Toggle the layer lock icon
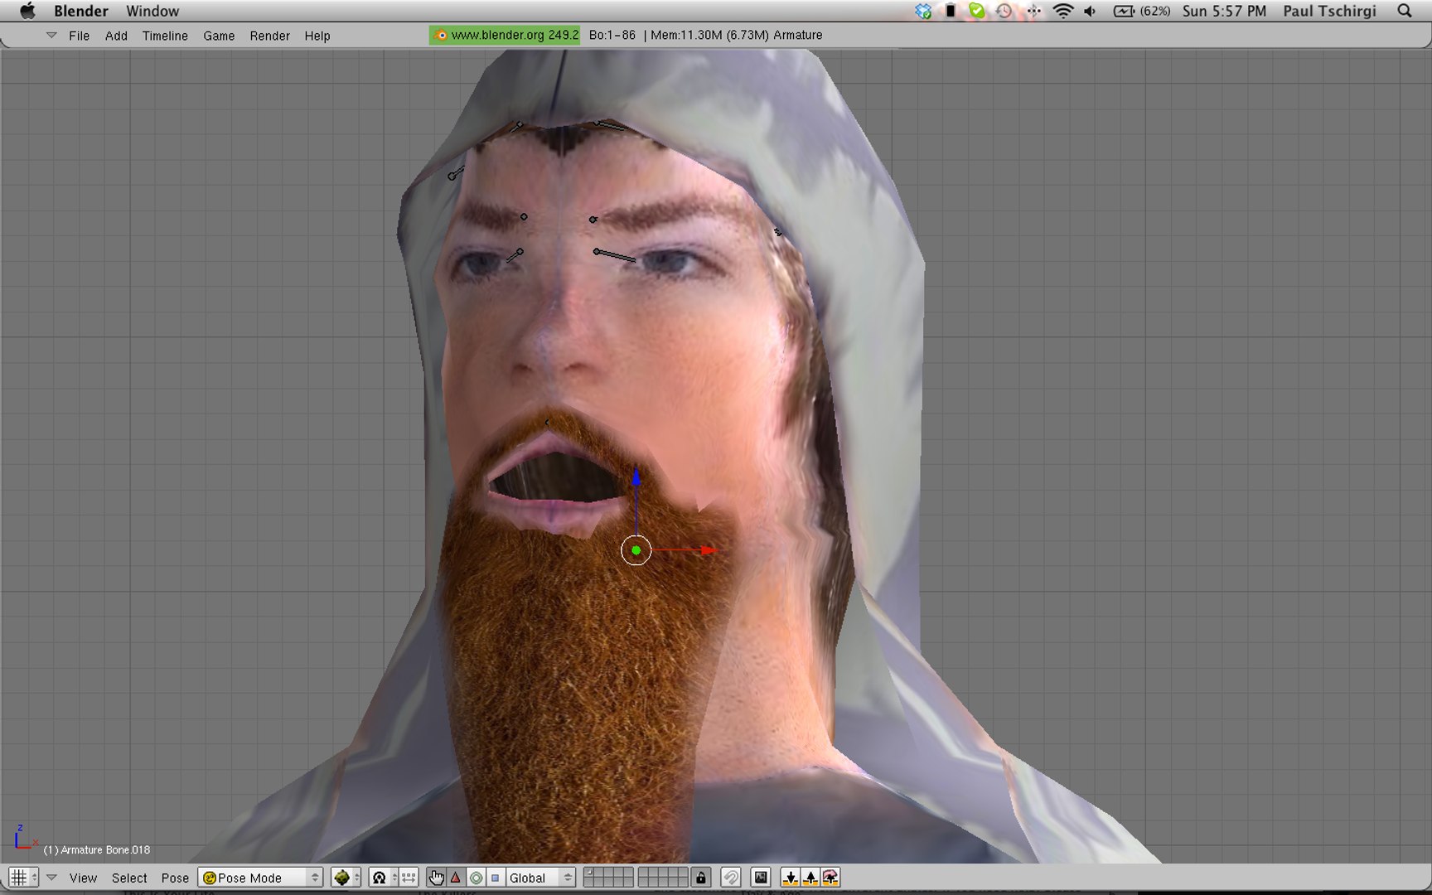The image size is (1432, 895). click(701, 878)
